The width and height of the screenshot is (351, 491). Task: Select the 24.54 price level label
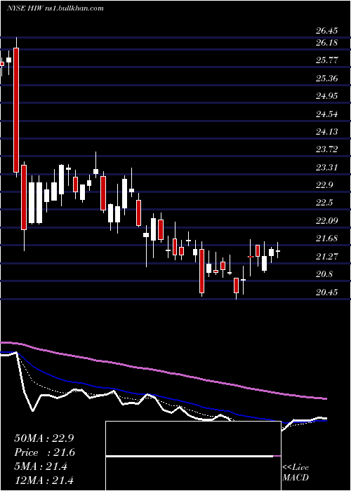[x=327, y=114]
